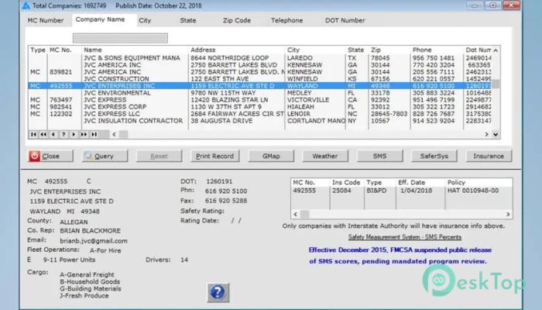Go to first record navigator button
The height and width of the screenshot is (310, 542).
[33, 134]
